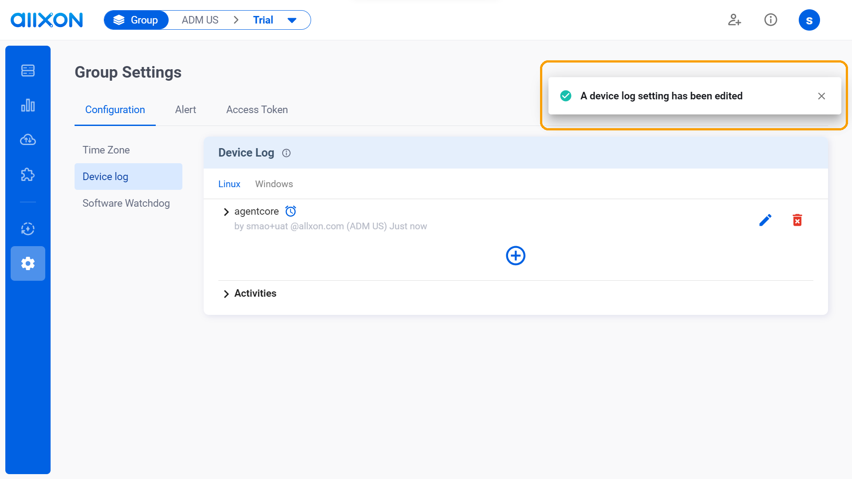Viewport: 852px width, 479px height.
Task: Open the info icon in top bar
Action: point(770,20)
